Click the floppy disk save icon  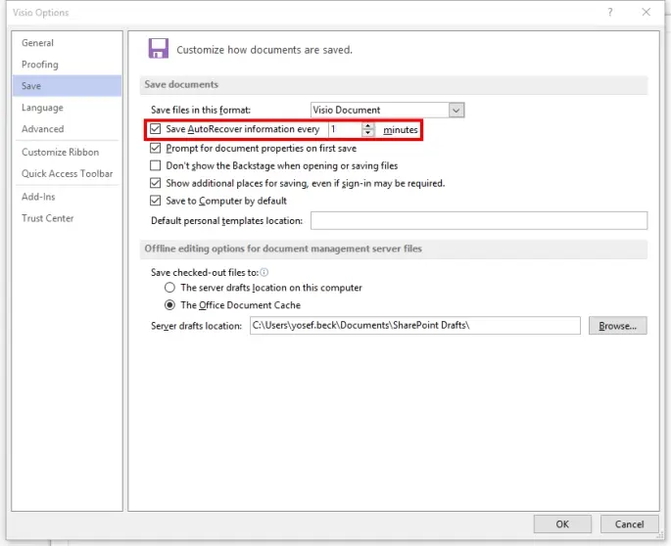tap(158, 49)
